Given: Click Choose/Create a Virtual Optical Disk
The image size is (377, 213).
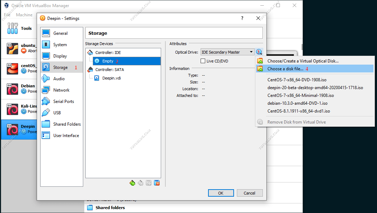Looking at the screenshot, I should pyautogui.click(x=303, y=61).
